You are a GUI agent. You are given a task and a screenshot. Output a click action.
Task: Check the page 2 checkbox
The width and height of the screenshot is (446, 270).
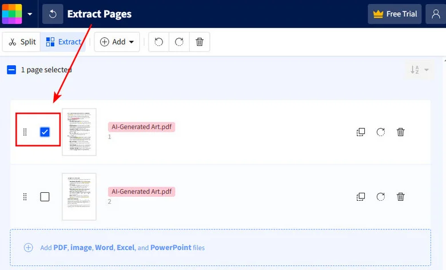tap(45, 197)
